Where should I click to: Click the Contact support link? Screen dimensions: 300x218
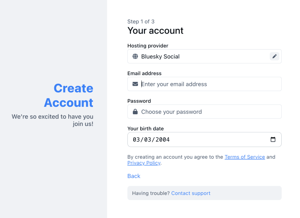click(x=191, y=193)
